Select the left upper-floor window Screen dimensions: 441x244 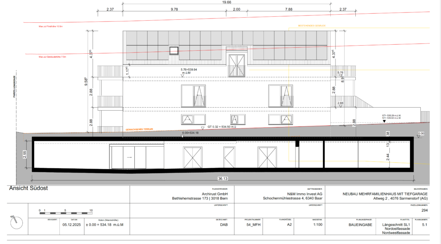(x=194, y=96)
